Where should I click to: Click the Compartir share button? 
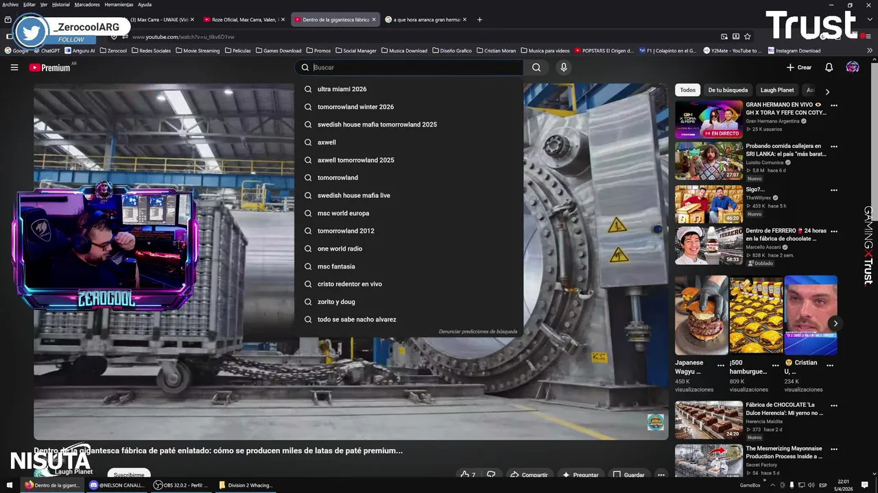coord(528,475)
